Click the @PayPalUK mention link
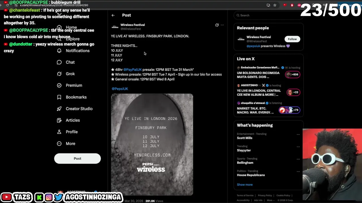This screenshot has width=362, height=203. (x=132, y=70)
